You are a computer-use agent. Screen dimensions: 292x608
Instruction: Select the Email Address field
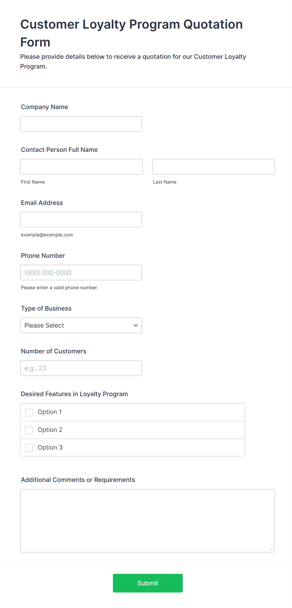81,220
